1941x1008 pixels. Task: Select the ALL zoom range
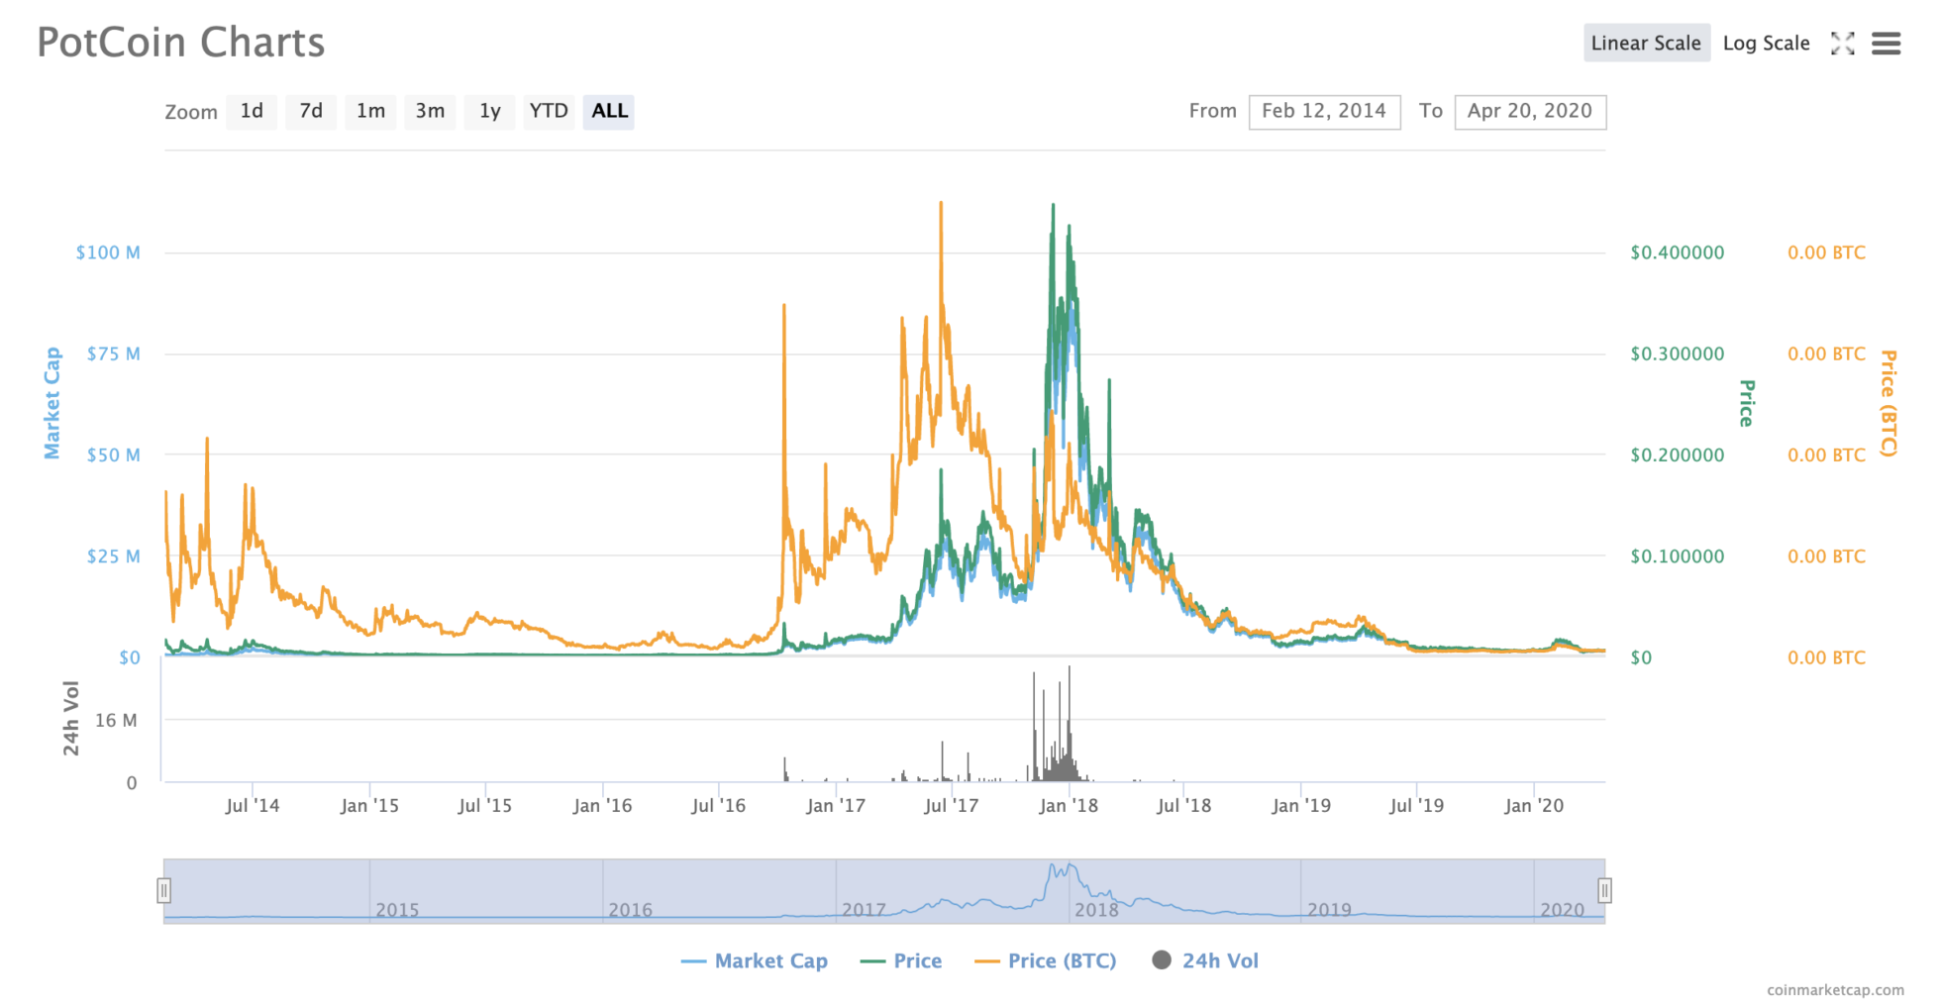point(609,111)
